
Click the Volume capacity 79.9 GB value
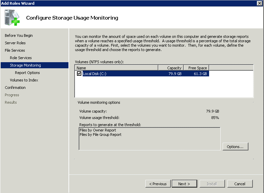point(212,111)
